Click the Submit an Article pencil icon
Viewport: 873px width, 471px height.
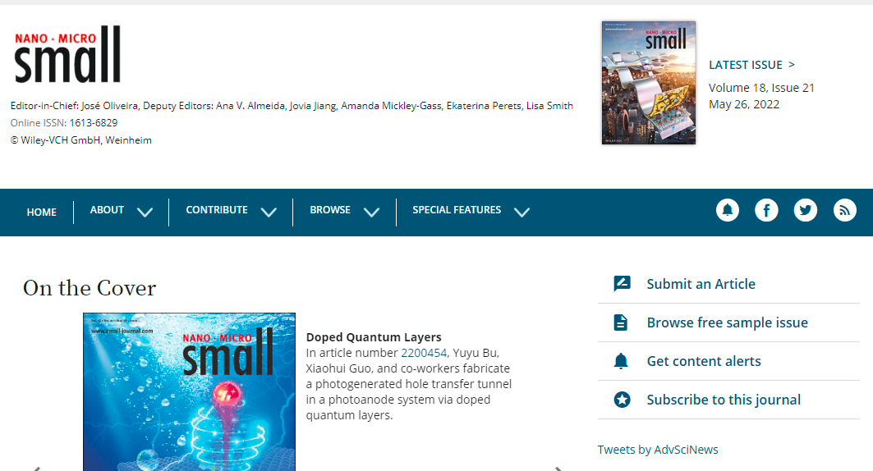coord(622,284)
